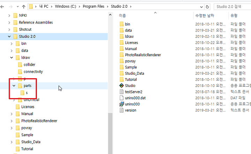Expand the data node in tree
This screenshot has width=251, height=154.
click(x=12, y=51)
